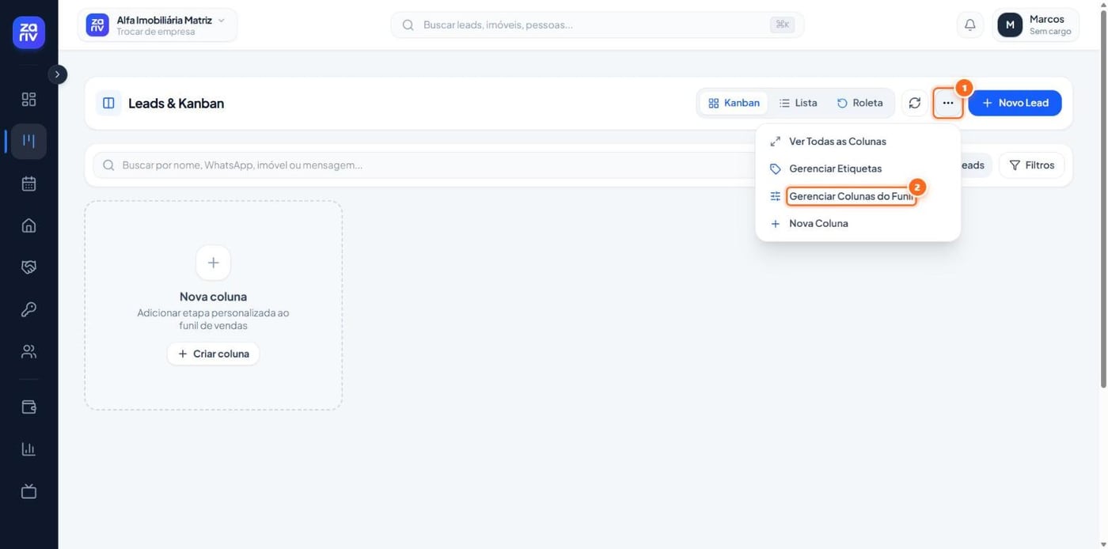Click the three-dot more options button
Screen dimensions: 1108x549
click(948, 103)
